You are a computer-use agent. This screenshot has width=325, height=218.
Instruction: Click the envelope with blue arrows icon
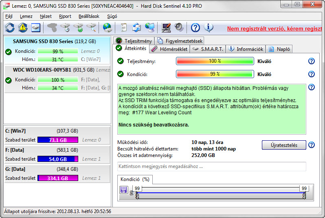pyautogui.click(x=136, y=28)
